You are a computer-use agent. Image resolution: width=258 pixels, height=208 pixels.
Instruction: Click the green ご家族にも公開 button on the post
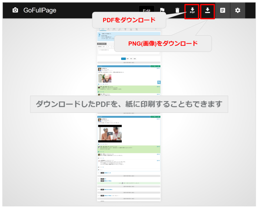coord(155,66)
